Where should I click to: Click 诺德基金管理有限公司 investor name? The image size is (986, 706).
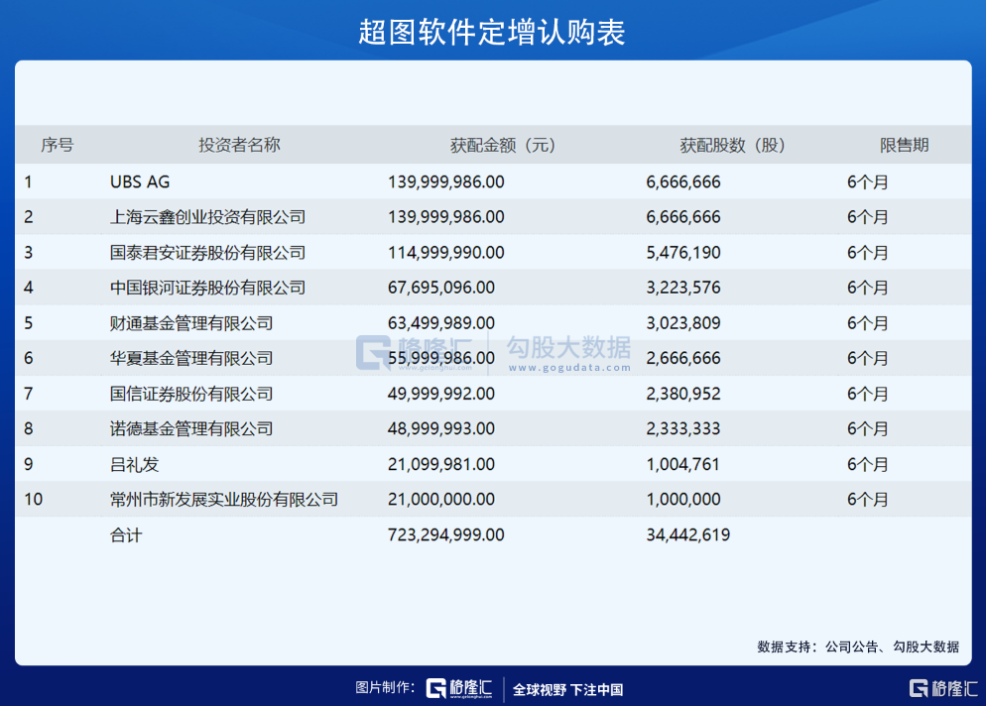(x=191, y=428)
